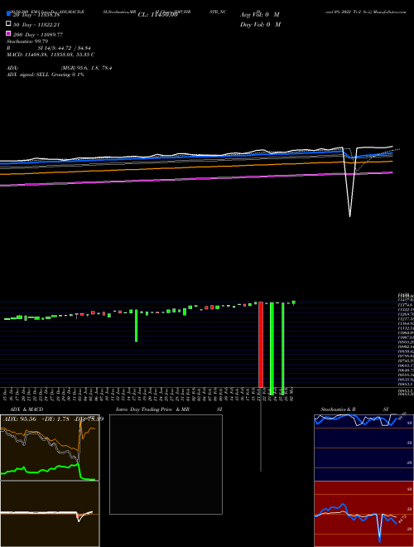Click the Stochastics & RSI panel title
This screenshot has height=547, width=414.
pos(354,409)
